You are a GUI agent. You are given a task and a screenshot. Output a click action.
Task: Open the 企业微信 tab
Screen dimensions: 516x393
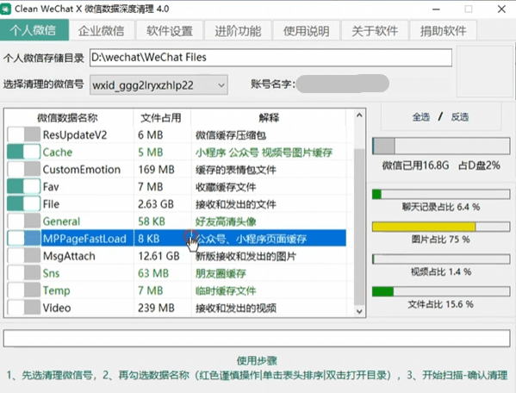(102, 31)
